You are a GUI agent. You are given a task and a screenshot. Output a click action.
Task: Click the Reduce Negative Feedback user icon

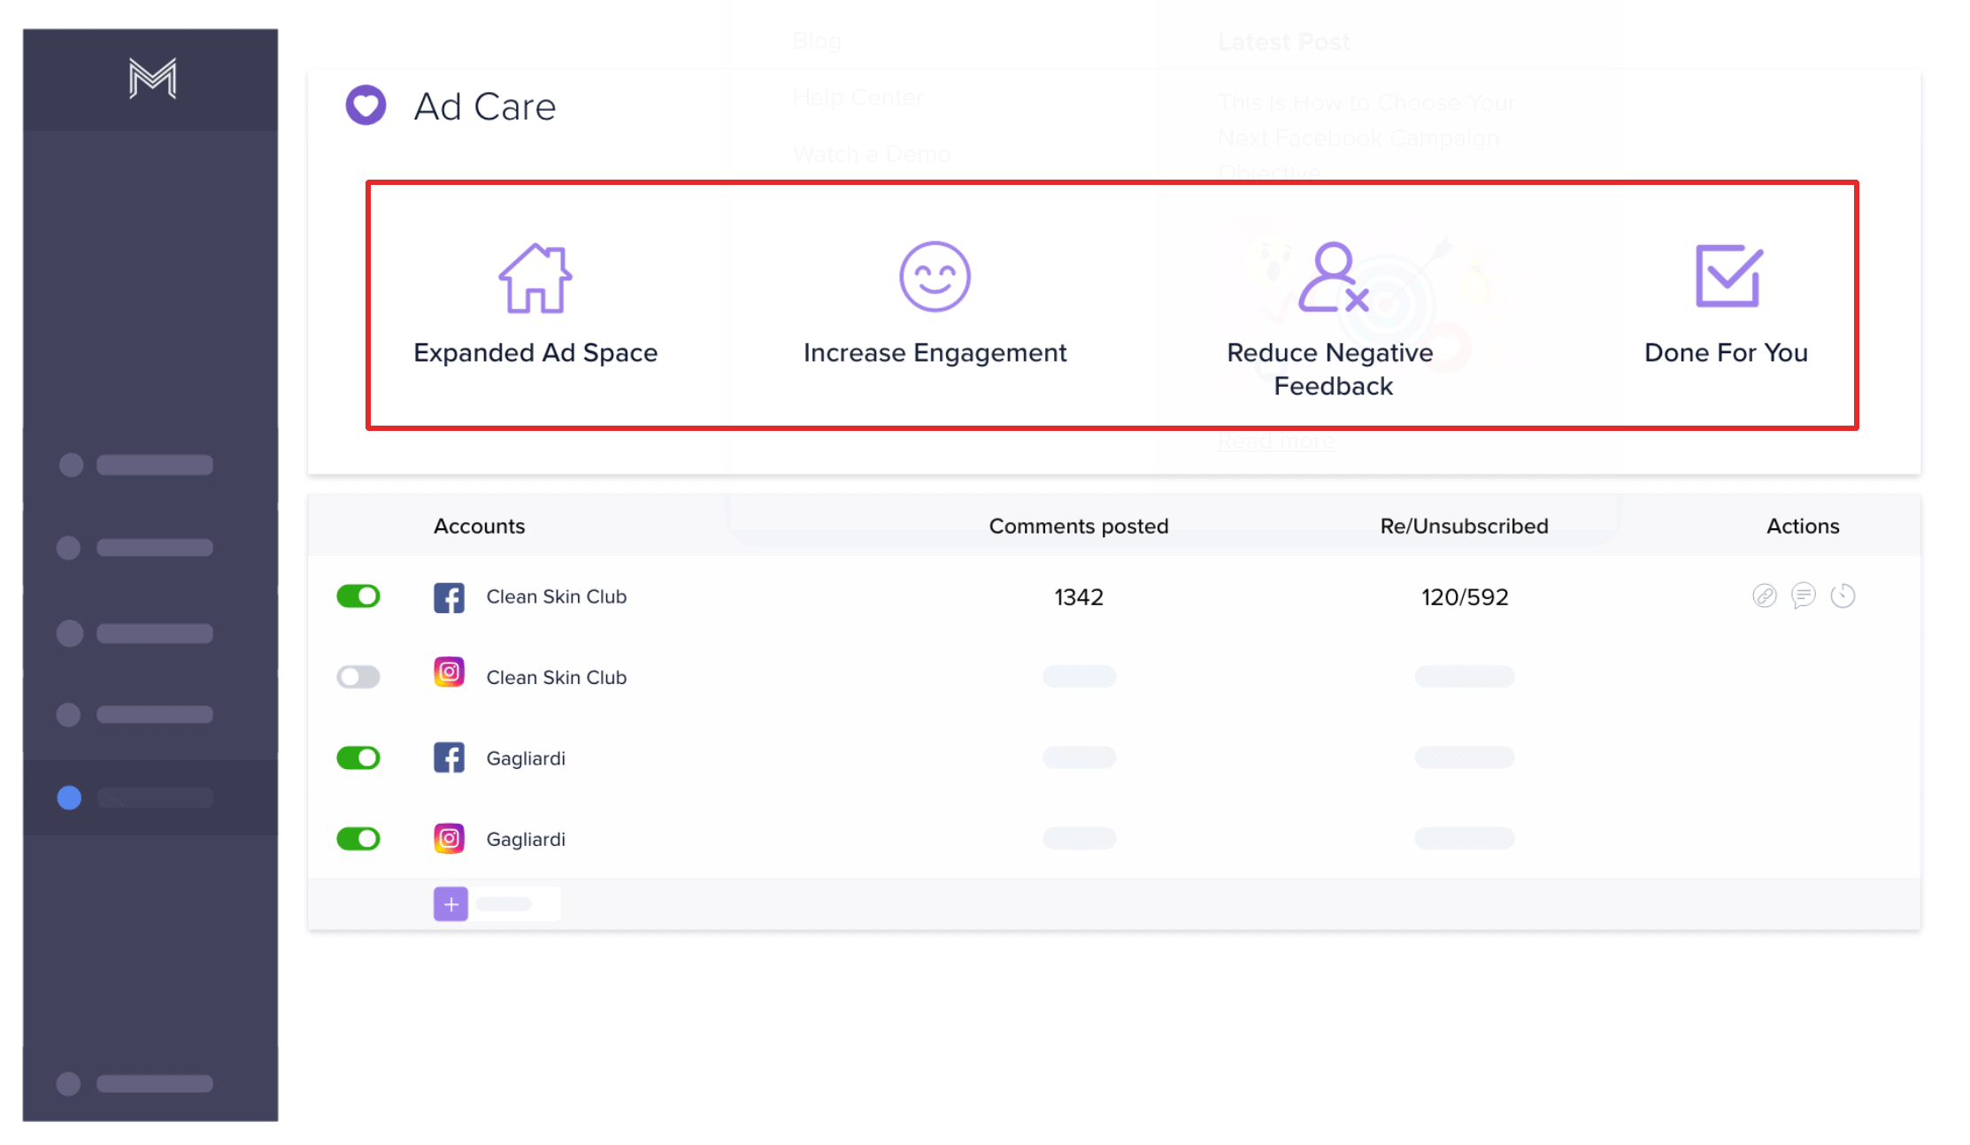tap(1333, 277)
